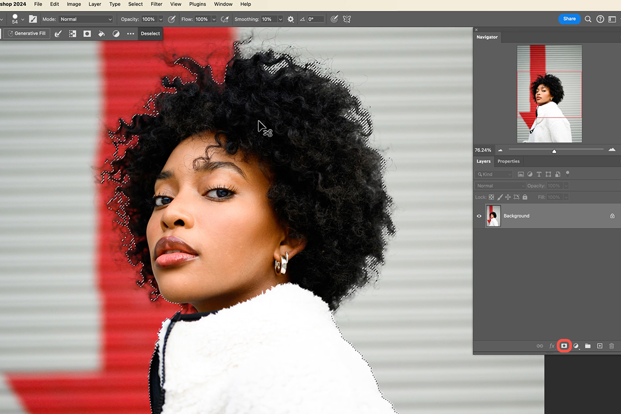The height and width of the screenshot is (414, 621).
Task: Open the blend Mode dropdown in options bar
Action: click(85, 19)
